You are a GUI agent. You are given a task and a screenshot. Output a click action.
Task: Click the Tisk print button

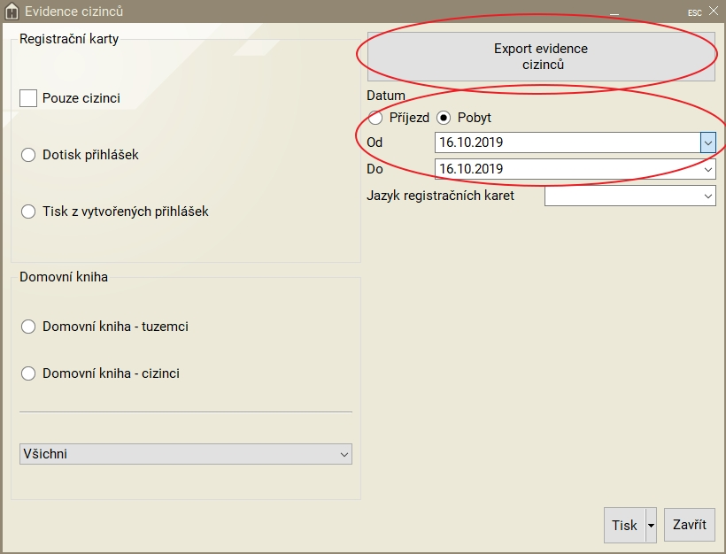point(624,525)
